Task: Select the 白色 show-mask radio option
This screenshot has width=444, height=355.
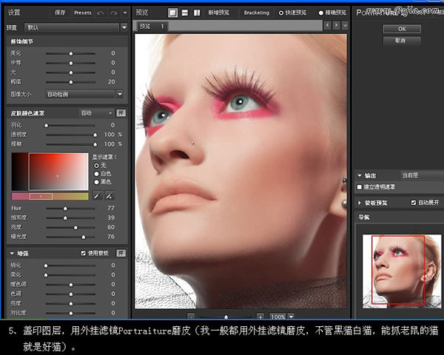Action: tap(96, 174)
